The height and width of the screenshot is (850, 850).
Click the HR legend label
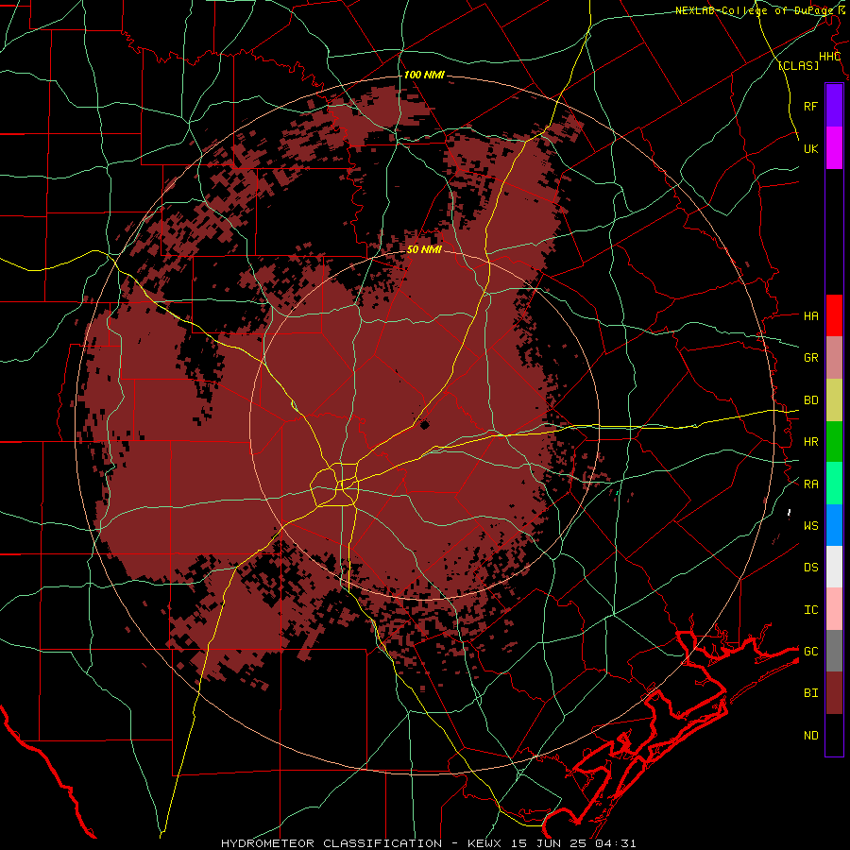pos(810,442)
